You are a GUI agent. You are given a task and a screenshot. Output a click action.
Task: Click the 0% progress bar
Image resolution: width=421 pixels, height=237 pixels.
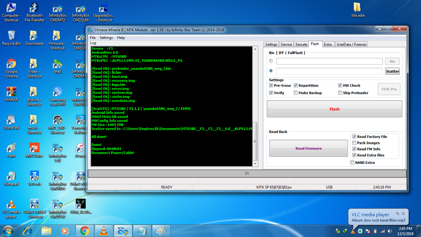247,173
